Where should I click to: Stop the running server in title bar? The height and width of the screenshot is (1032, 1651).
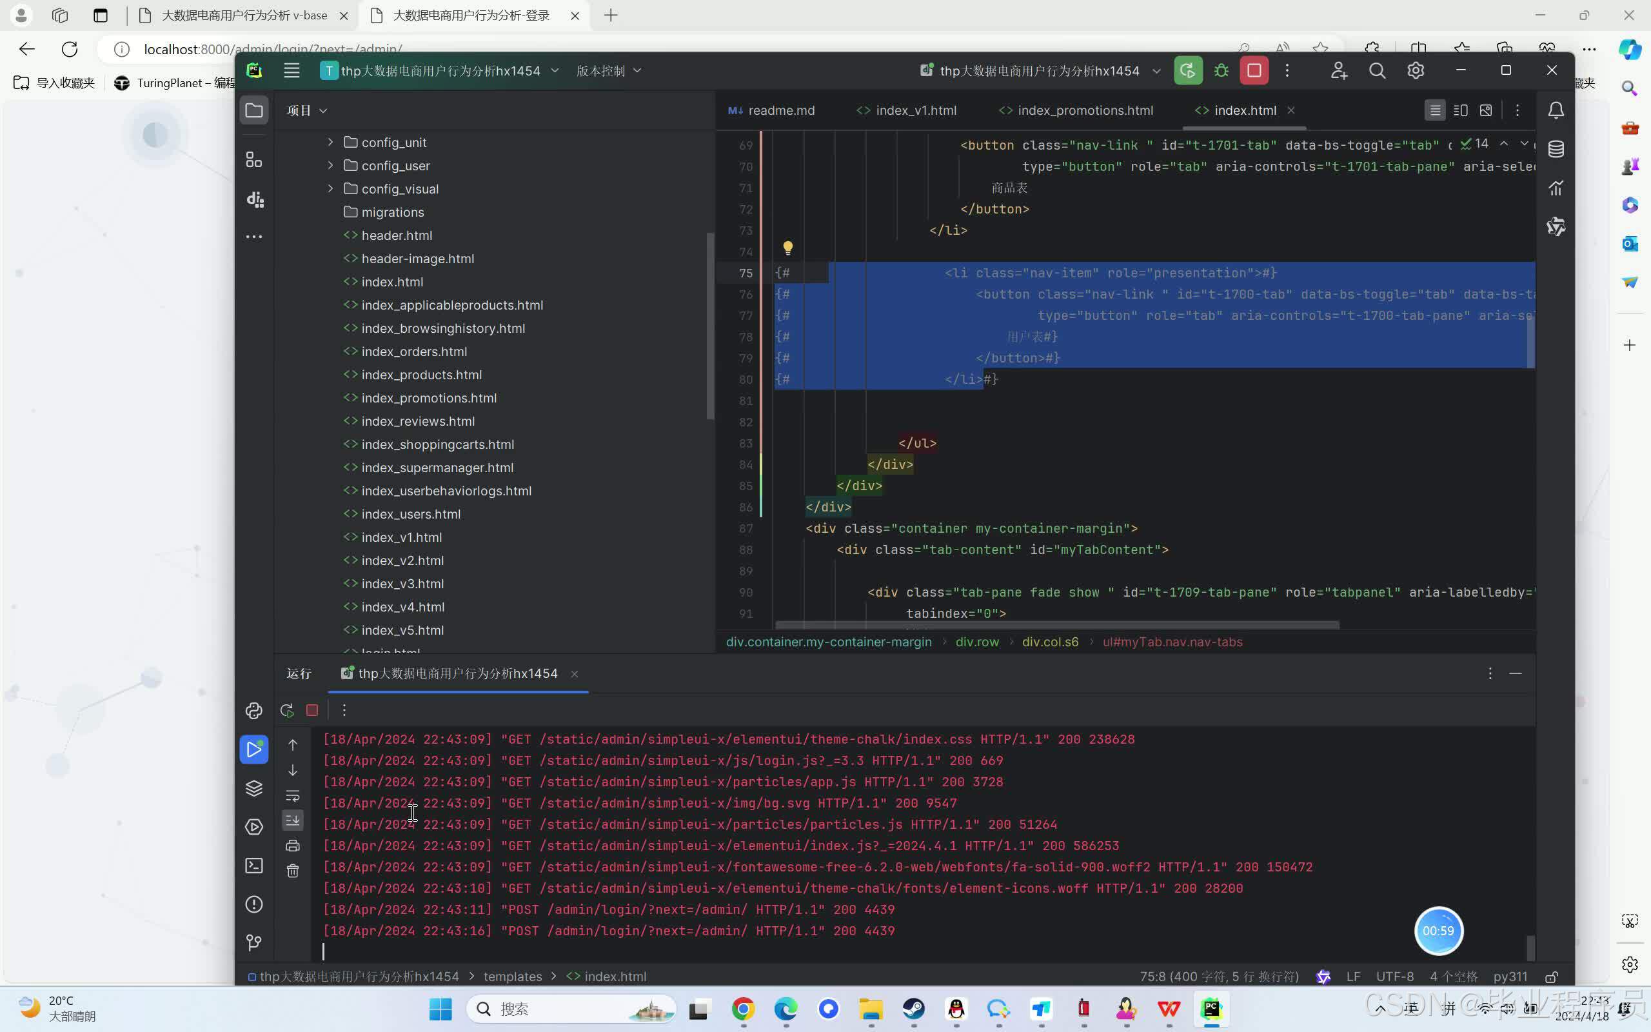(x=1254, y=71)
